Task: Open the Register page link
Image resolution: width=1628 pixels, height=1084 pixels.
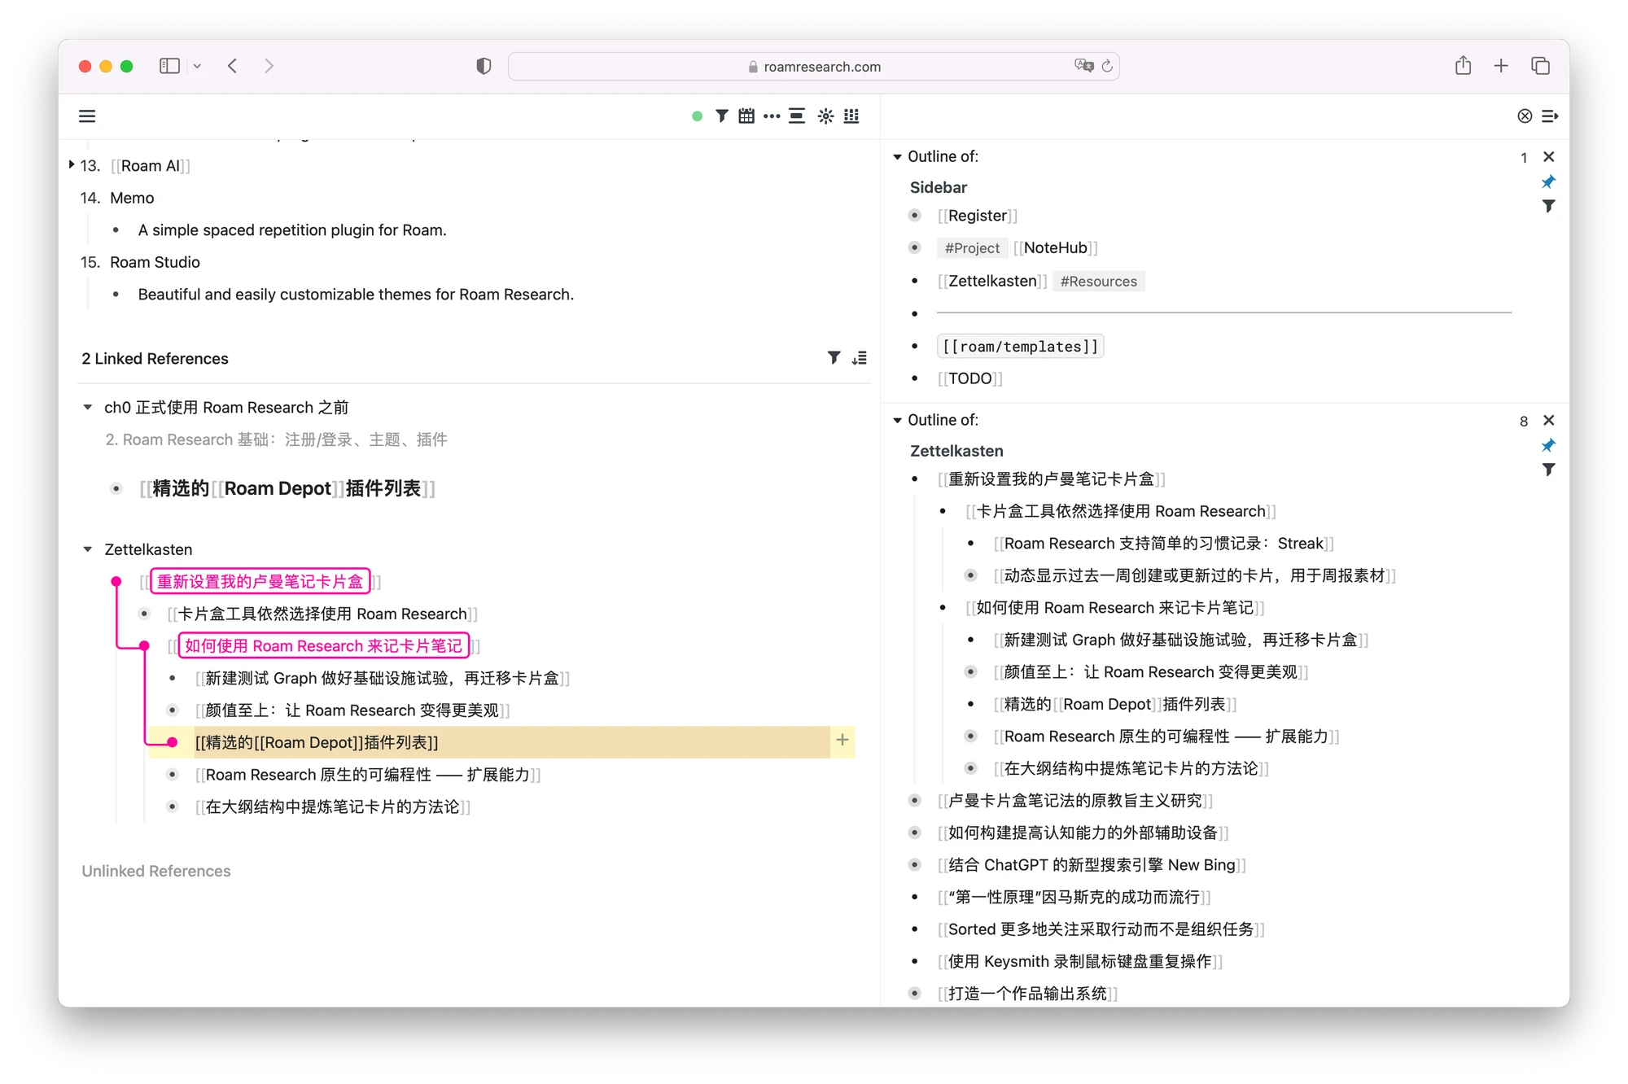Action: pos(978,216)
